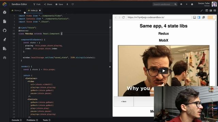Save the sandbox
Image resolution: width=218 pixels, height=122 pixels.
59,4
